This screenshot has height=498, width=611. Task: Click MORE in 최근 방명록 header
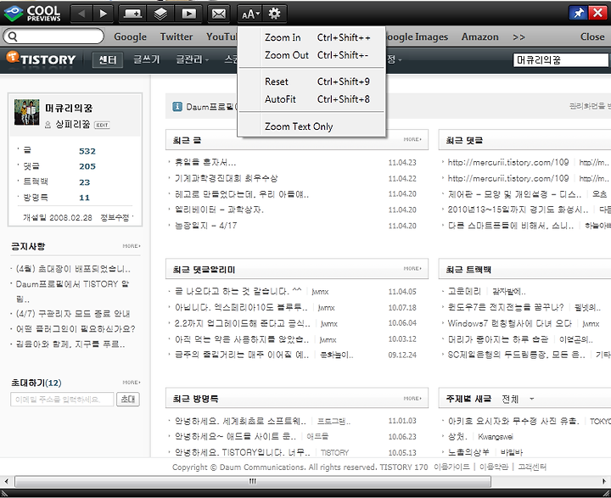tap(412, 399)
